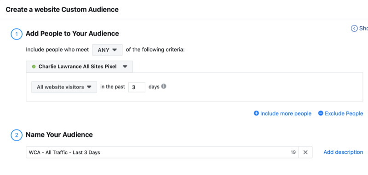Viewport: 368px width, 175px height.
Task: Click the days number field showing 3
Action: point(137,87)
